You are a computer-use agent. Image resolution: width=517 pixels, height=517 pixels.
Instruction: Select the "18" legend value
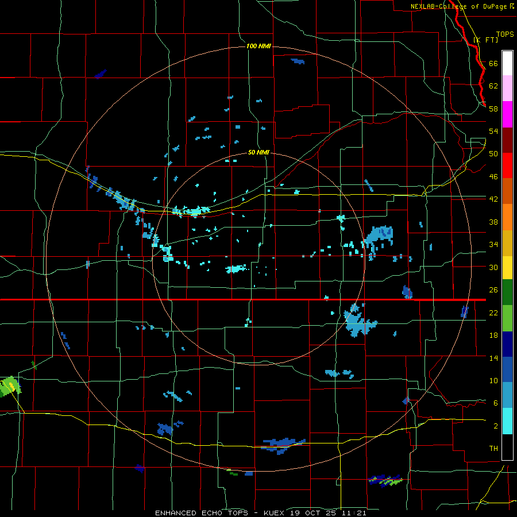493,335
